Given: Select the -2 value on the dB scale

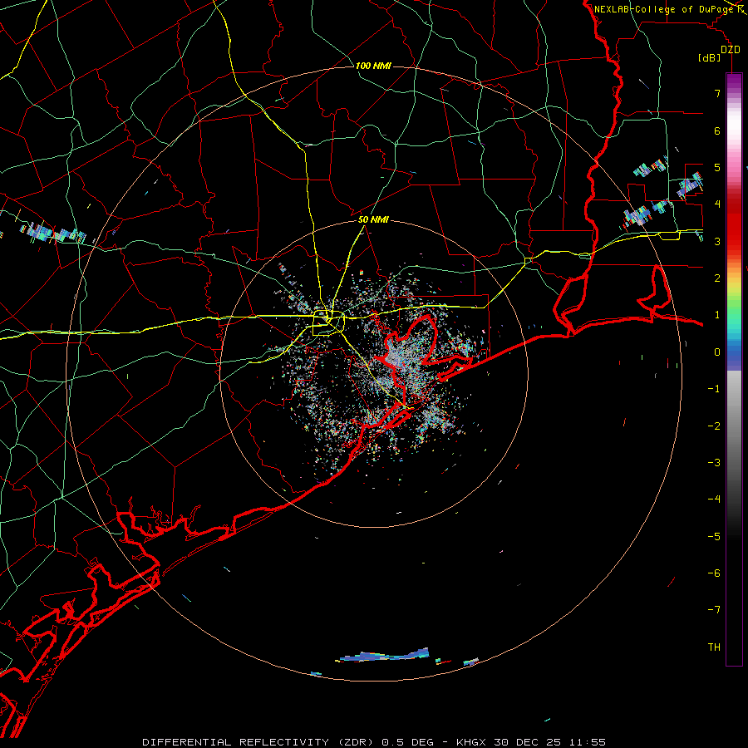Looking at the screenshot, I should (714, 426).
